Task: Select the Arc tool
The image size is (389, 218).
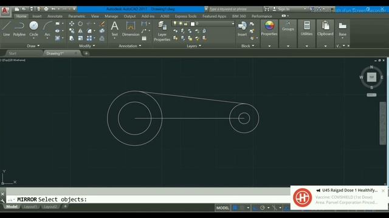Action: click(x=47, y=28)
